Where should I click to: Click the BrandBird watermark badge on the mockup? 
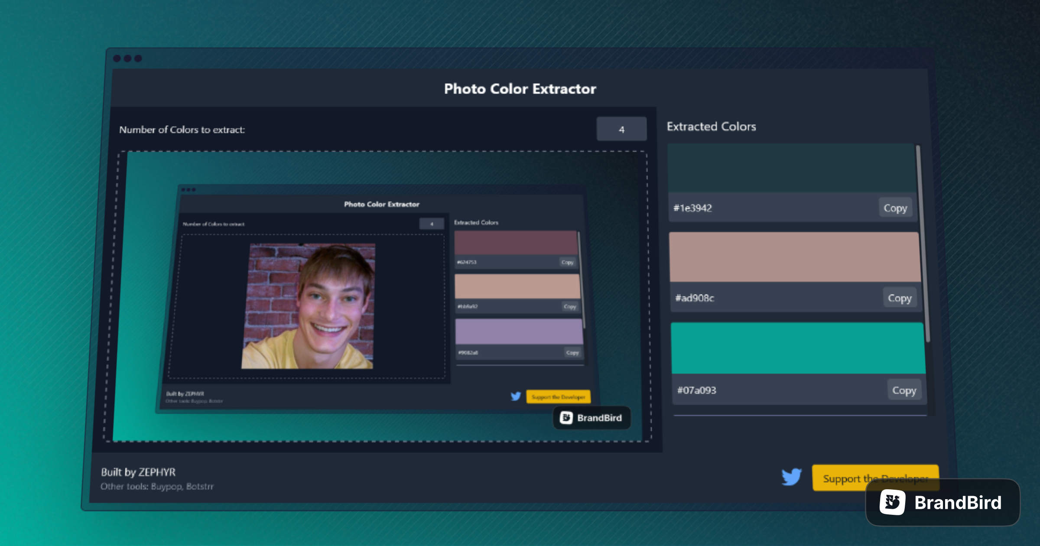[591, 418]
